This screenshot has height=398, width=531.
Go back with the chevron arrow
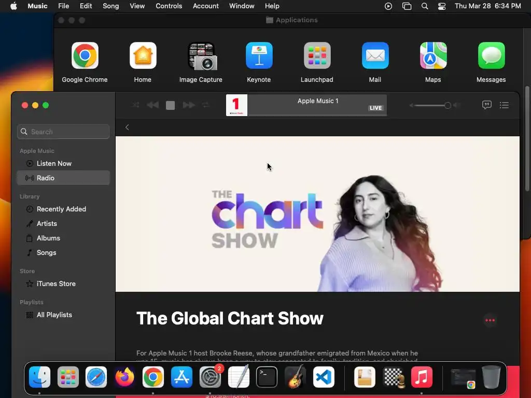coord(127,127)
